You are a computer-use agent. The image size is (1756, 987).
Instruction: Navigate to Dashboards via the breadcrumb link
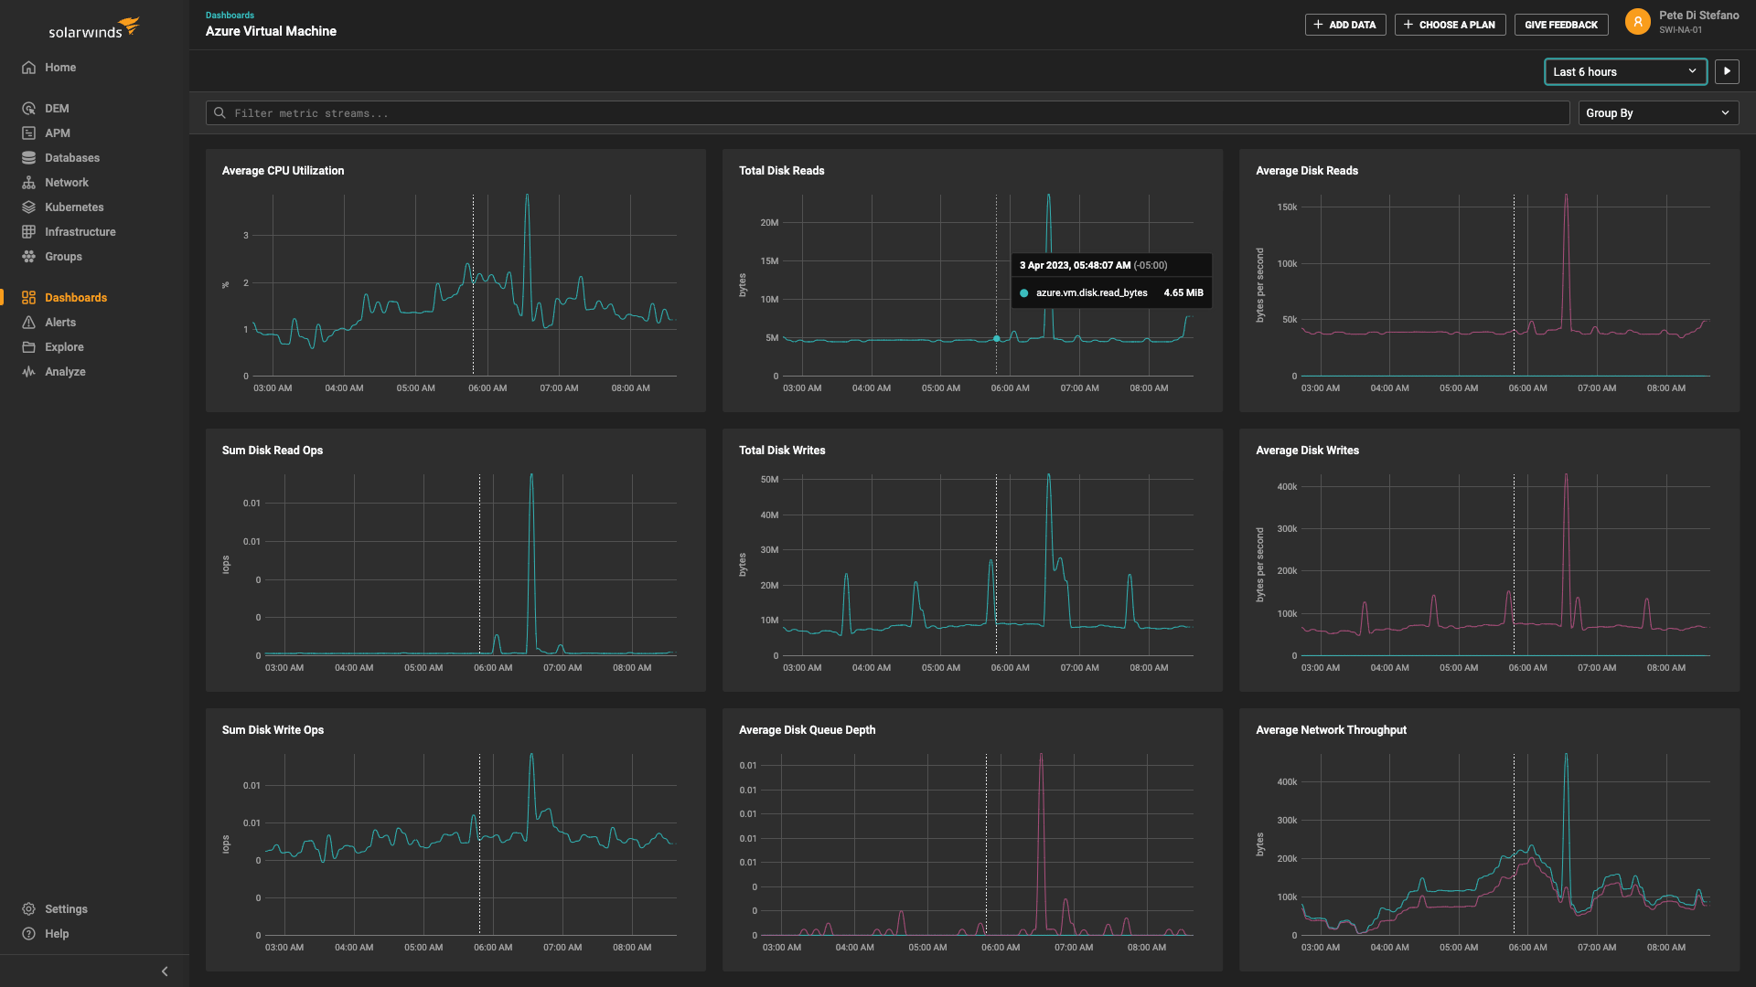coord(230,15)
